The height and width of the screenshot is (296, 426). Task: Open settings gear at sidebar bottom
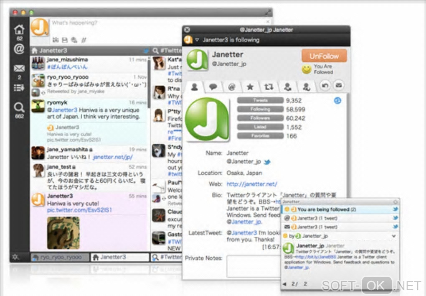16,257
